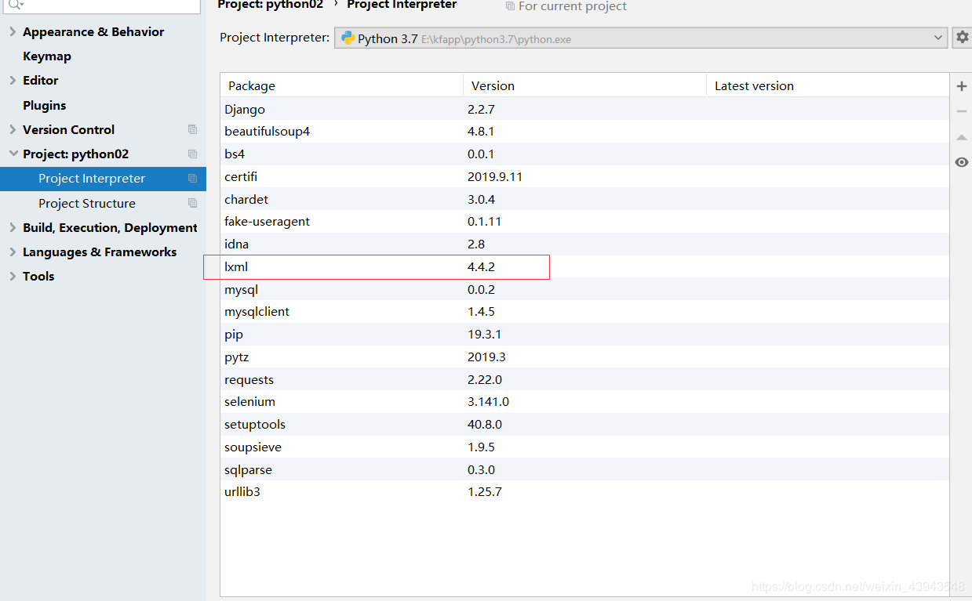Select the setuptools package row
This screenshot has width=972, height=601.
point(584,425)
